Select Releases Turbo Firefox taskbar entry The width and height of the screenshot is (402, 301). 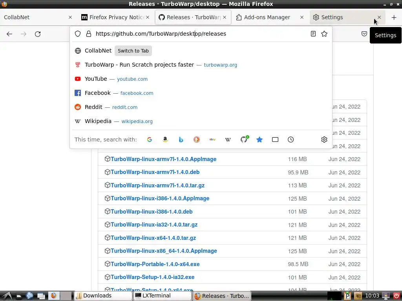click(x=222, y=296)
